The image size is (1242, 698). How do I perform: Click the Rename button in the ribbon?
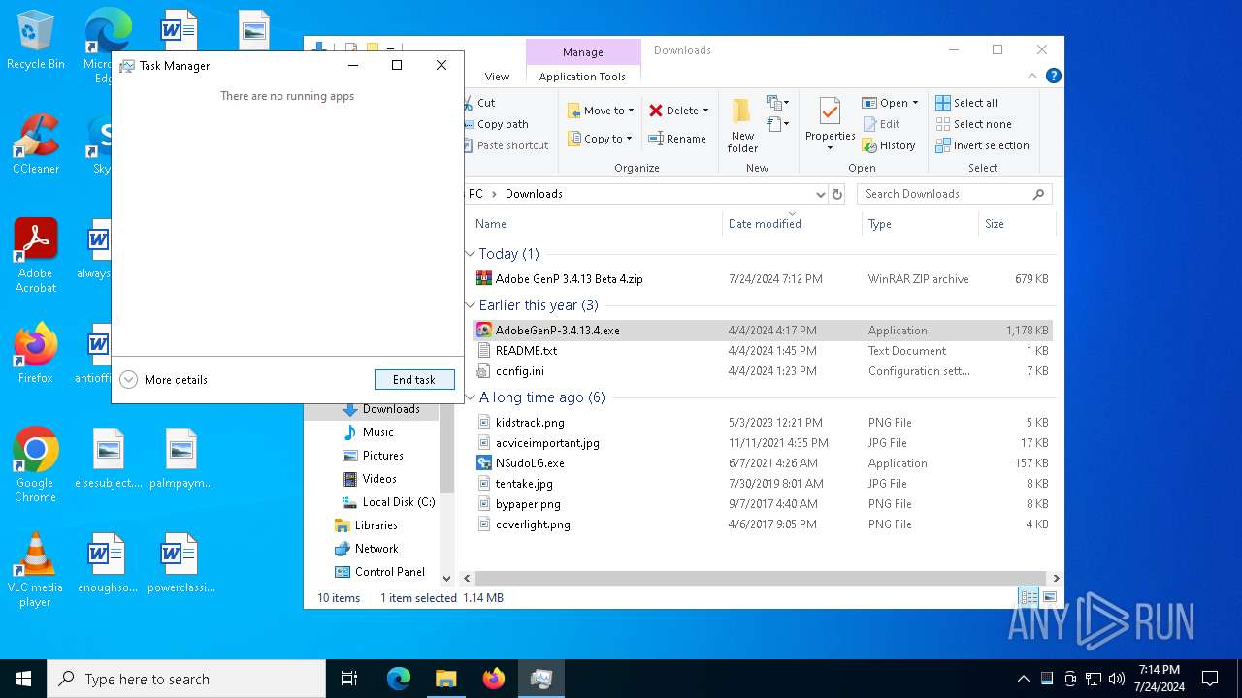(677, 139)
